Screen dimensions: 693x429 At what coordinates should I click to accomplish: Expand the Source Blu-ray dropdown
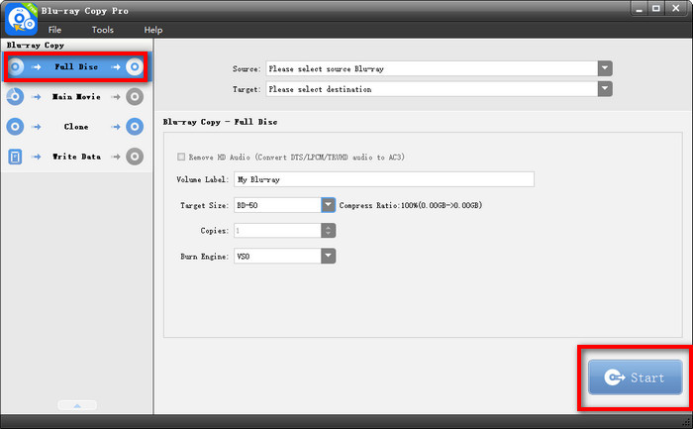click(605, 68)
